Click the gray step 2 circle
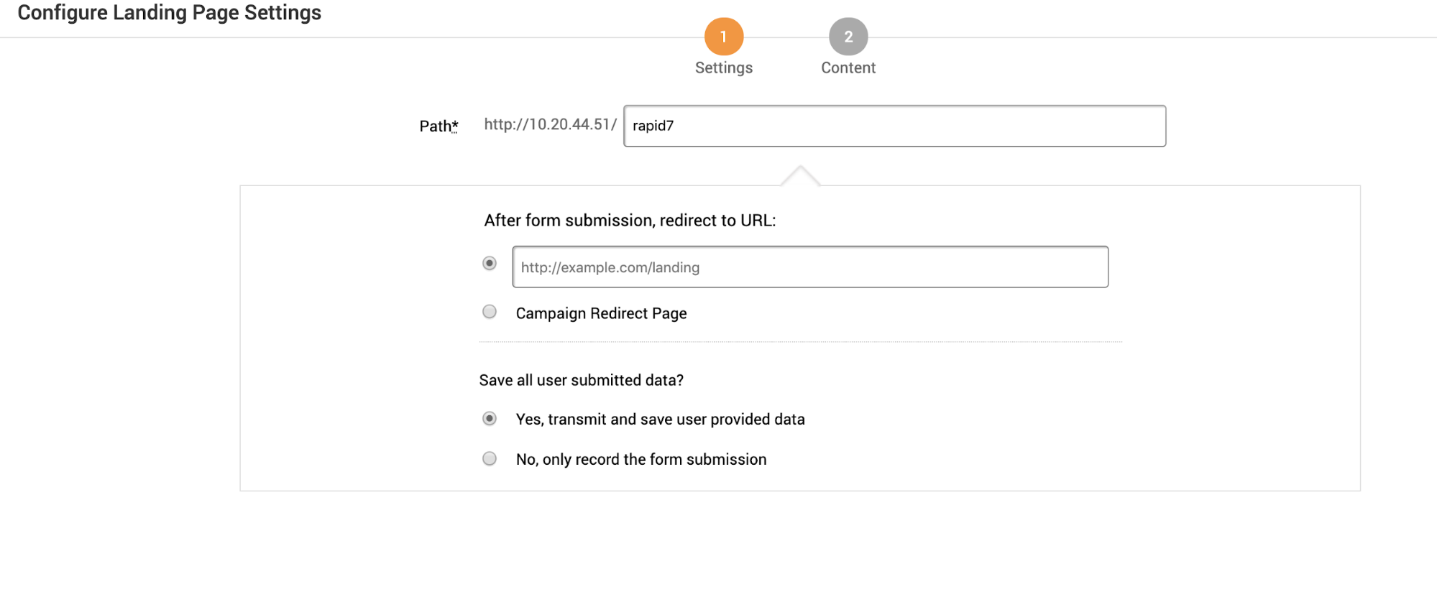This screenshot has height=602, width=1437. coord(848,37)
